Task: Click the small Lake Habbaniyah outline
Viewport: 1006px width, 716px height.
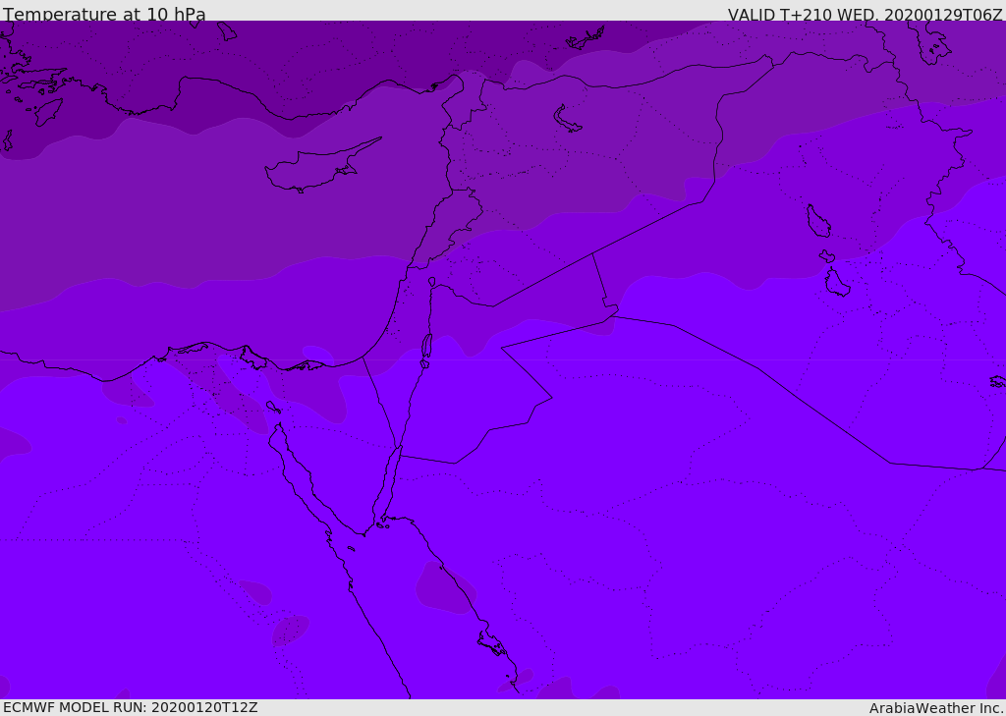Action: point(826,256)
